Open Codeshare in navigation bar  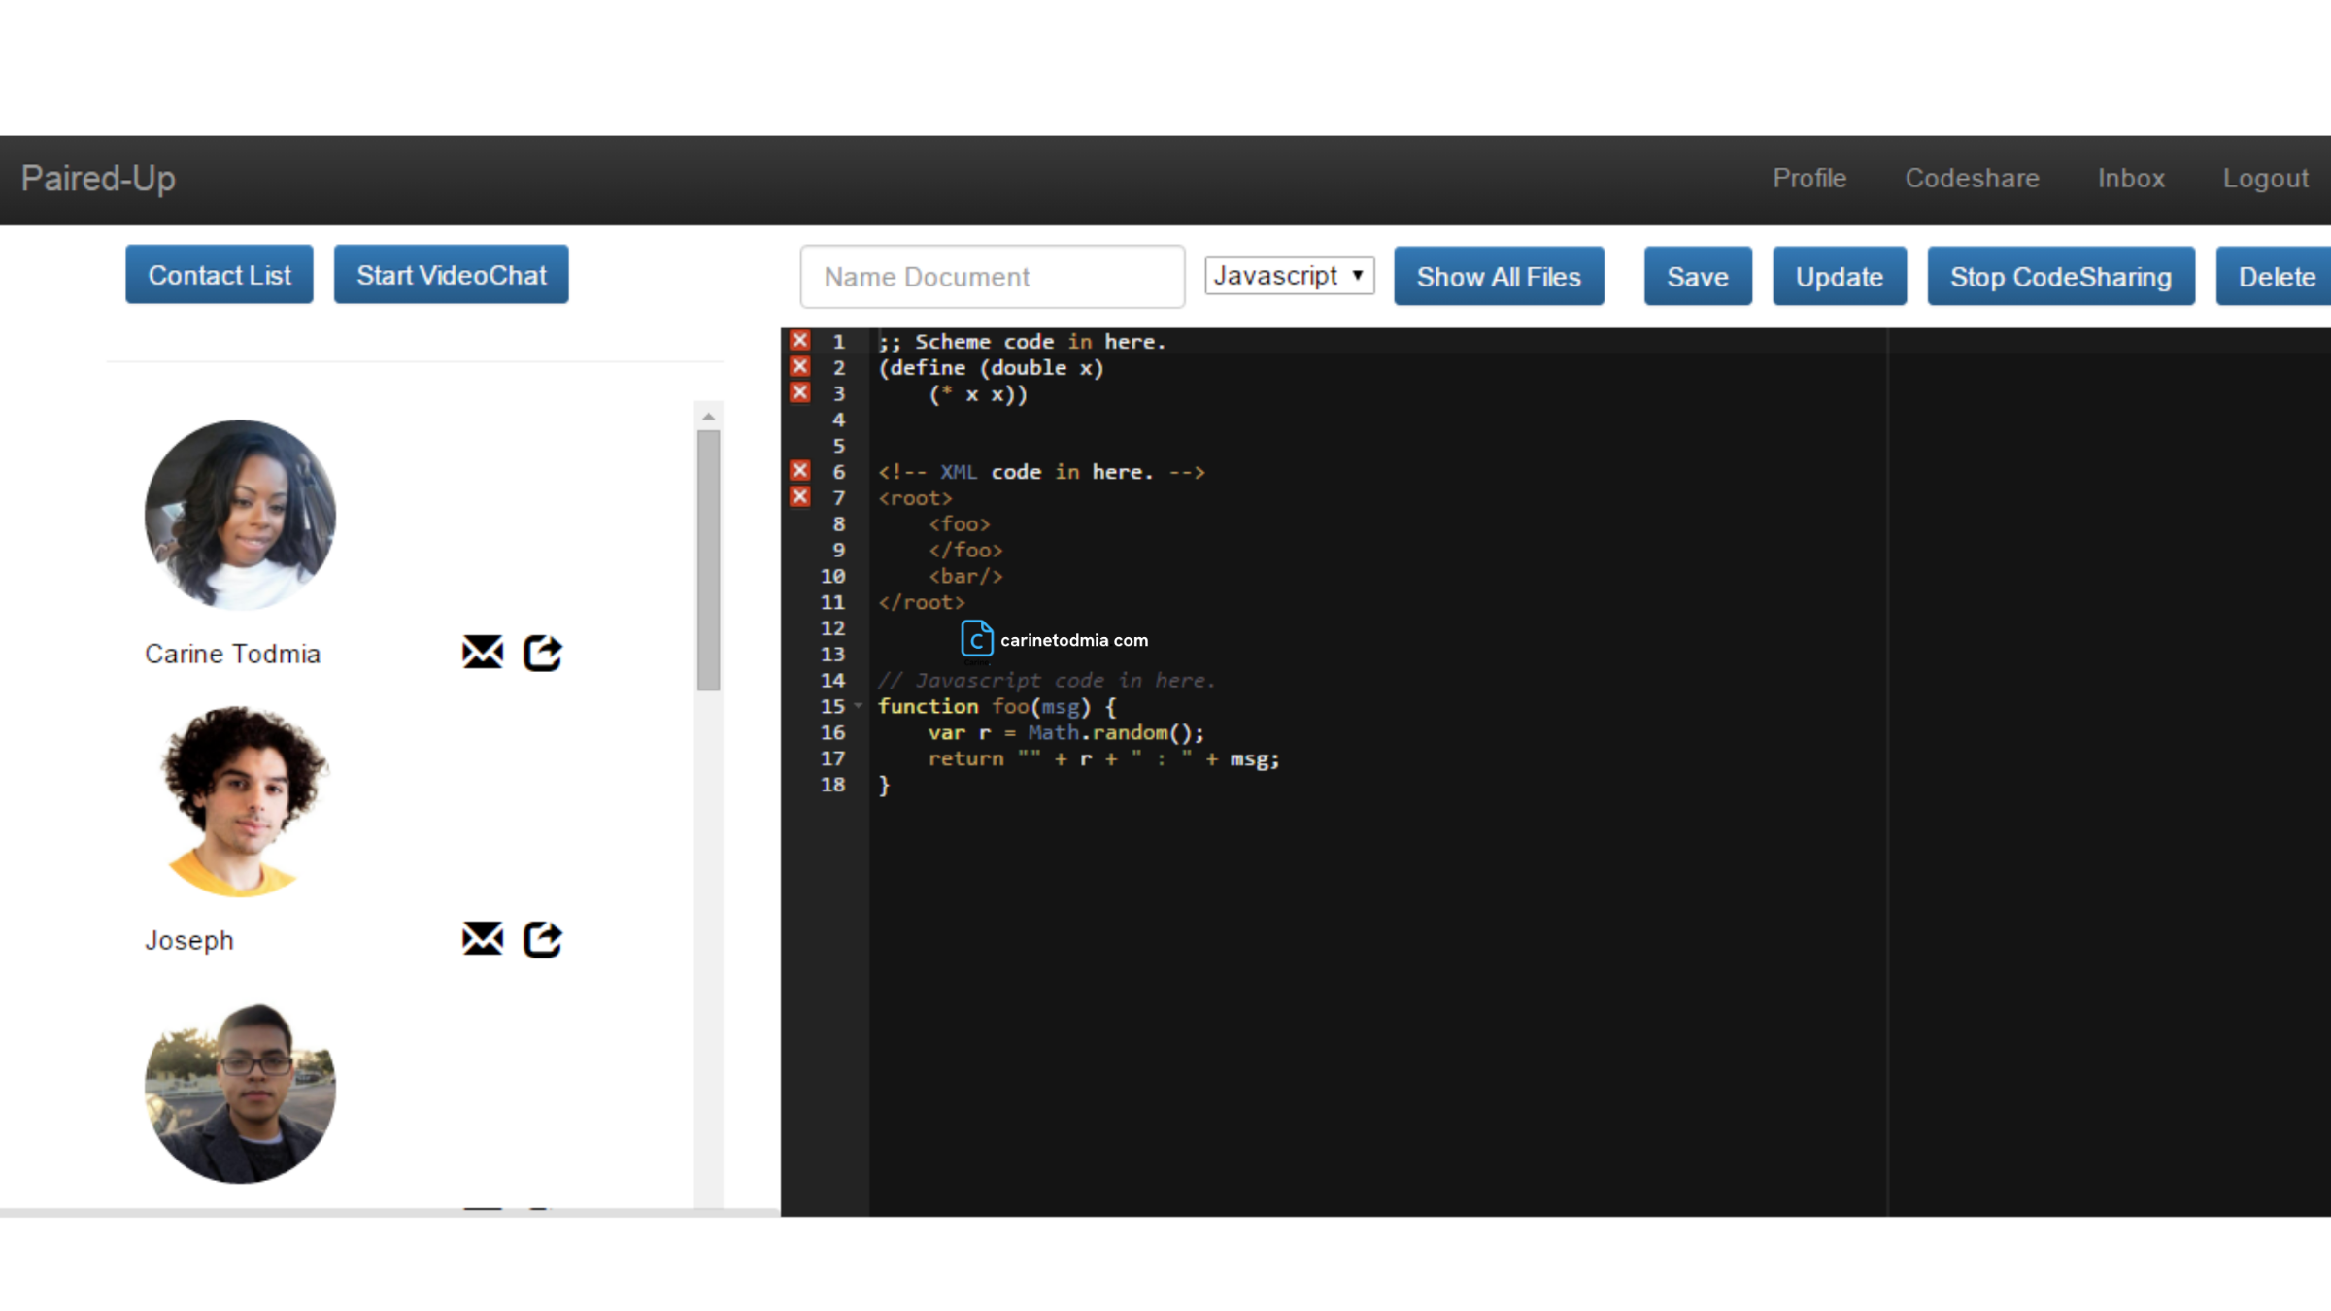(x=1972, y=179)
